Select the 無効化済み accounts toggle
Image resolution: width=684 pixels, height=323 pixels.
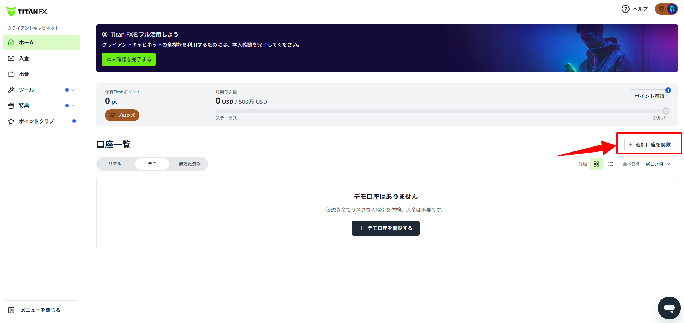click(x=189, y=164)
